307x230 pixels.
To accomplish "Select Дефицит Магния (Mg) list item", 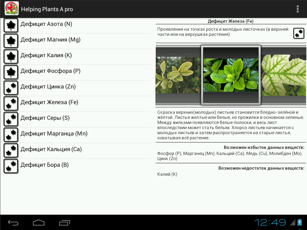I will tap(77, 41).
